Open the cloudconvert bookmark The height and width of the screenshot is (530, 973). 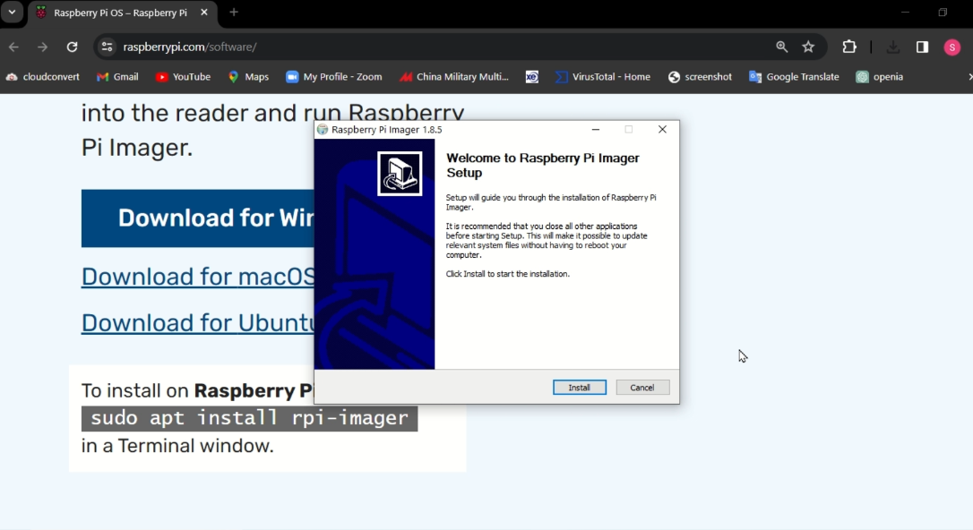(x=43, y=77)
